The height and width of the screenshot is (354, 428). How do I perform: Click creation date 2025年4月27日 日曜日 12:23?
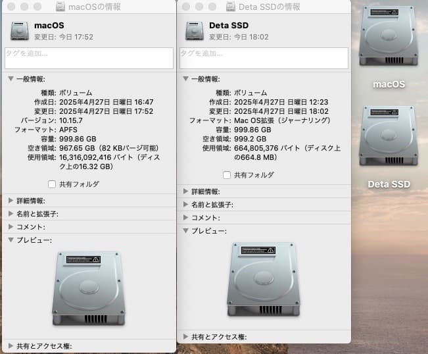click(281, 102)
